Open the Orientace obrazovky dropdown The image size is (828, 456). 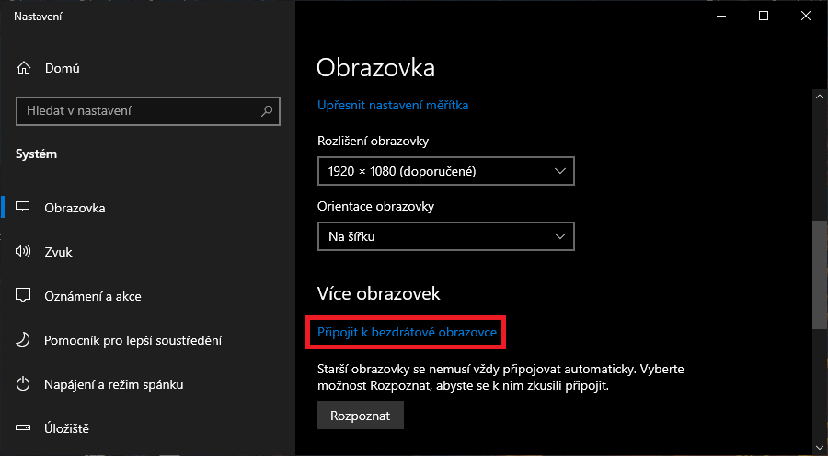tap(445, 236)
